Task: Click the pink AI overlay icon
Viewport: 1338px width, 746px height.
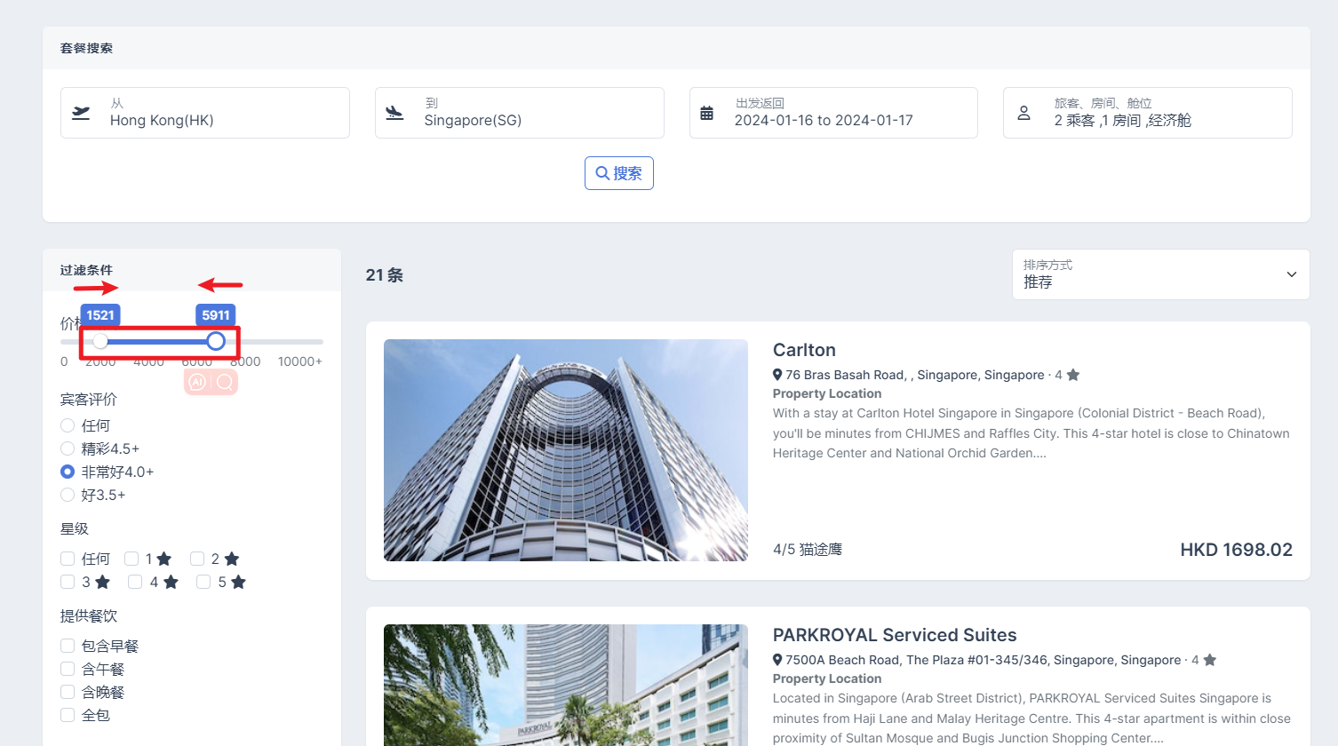Action: point(197,382)
